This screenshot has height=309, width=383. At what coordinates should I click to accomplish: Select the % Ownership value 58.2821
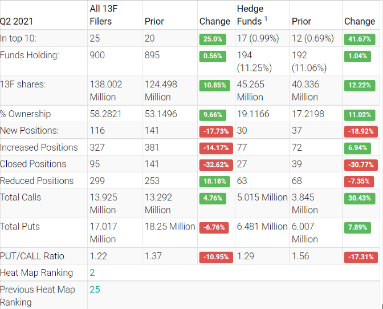(105, 114)
